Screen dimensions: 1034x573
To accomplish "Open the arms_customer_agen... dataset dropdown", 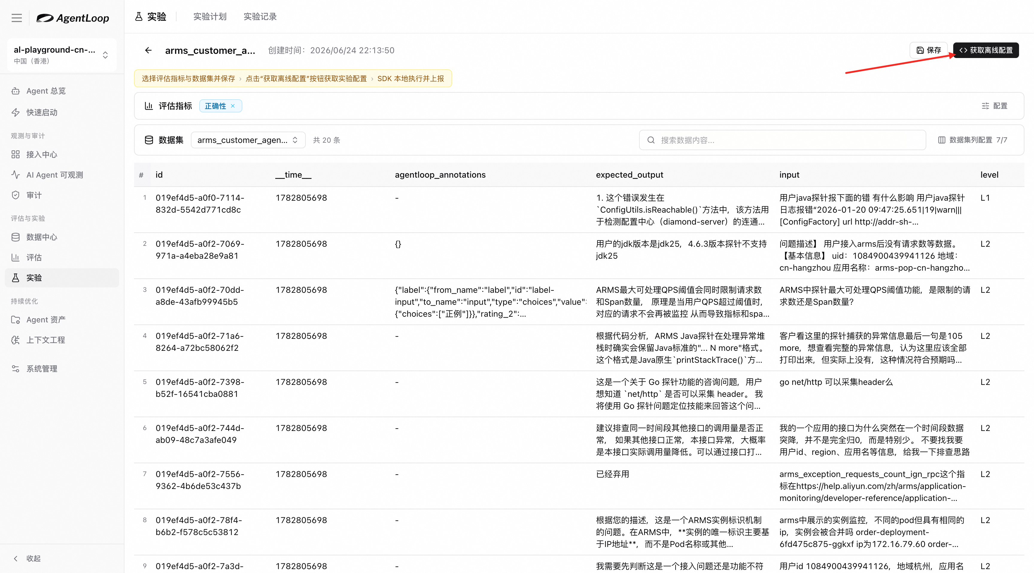I will 248,140.
